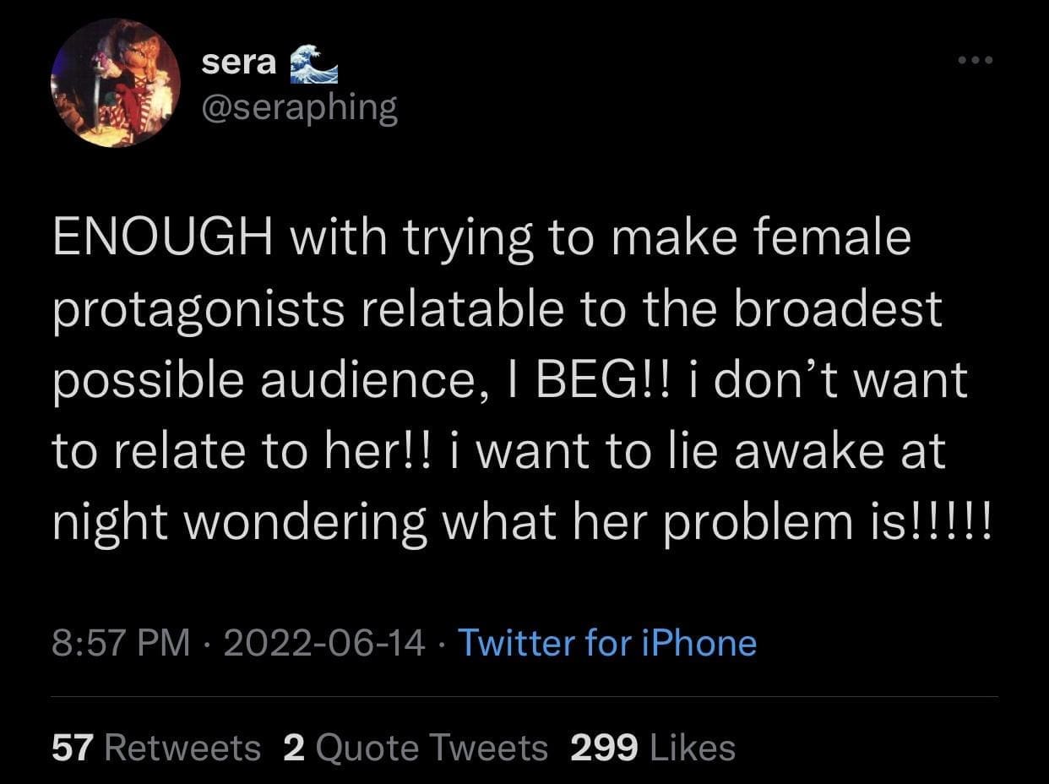This screenshot has height=784, width=1049.
Task: Click the wave emoji beside sera
Action: [313, 64]
